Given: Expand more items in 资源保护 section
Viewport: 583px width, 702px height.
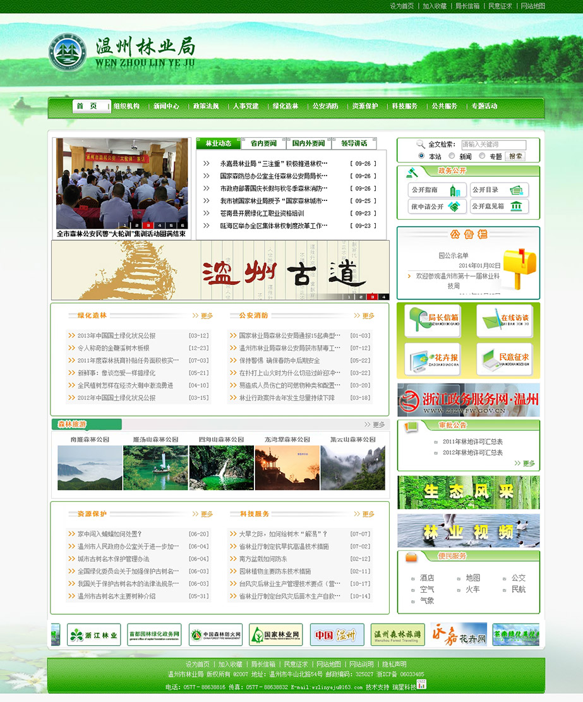Looking at the screenshot, I should (x=203, y=514).
